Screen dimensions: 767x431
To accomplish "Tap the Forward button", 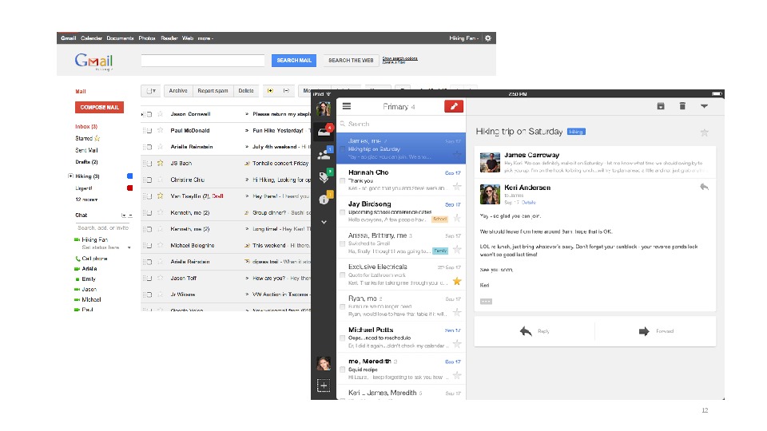I will 656,331.
